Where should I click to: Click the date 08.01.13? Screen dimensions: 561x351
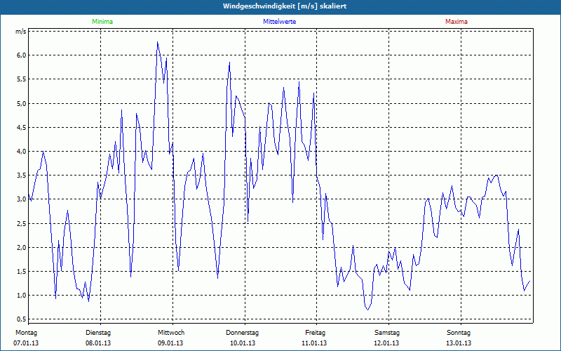coord(98,343)
